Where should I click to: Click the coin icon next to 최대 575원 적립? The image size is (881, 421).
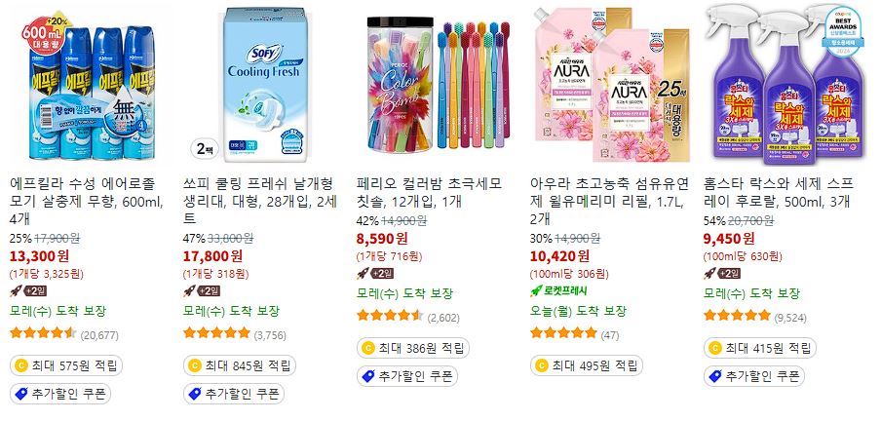21,366
